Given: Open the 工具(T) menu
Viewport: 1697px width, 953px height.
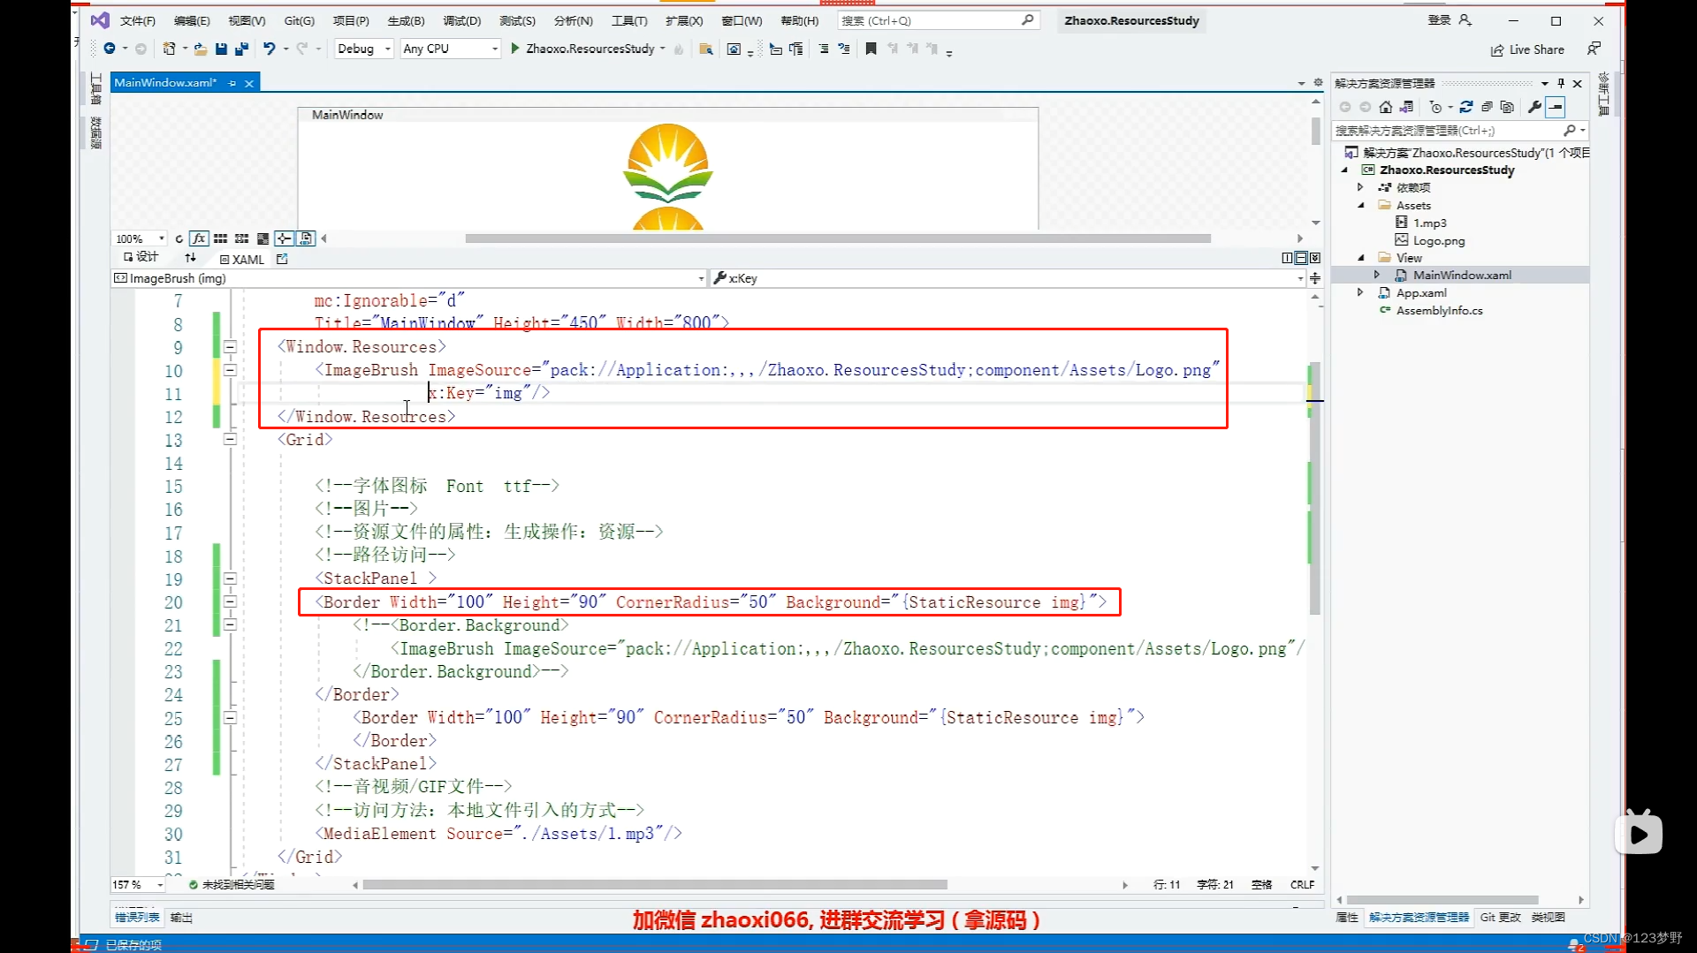Looking at the screenshot, I should pos(629,20).
